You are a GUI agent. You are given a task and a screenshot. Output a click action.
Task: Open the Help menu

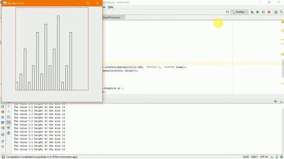tap(110, 7)
